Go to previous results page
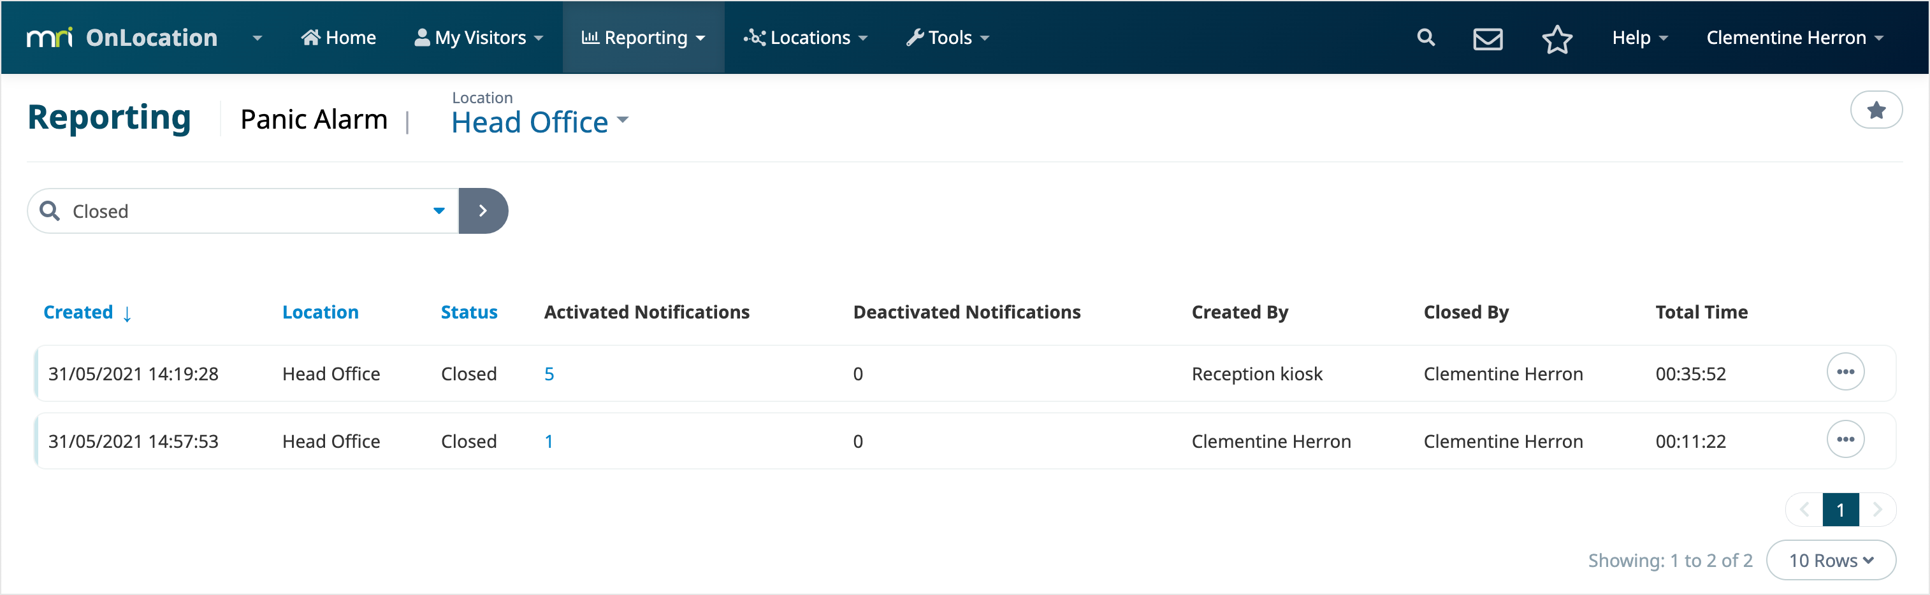This screenshot has width=1930, height=595. pos(1804,510)
